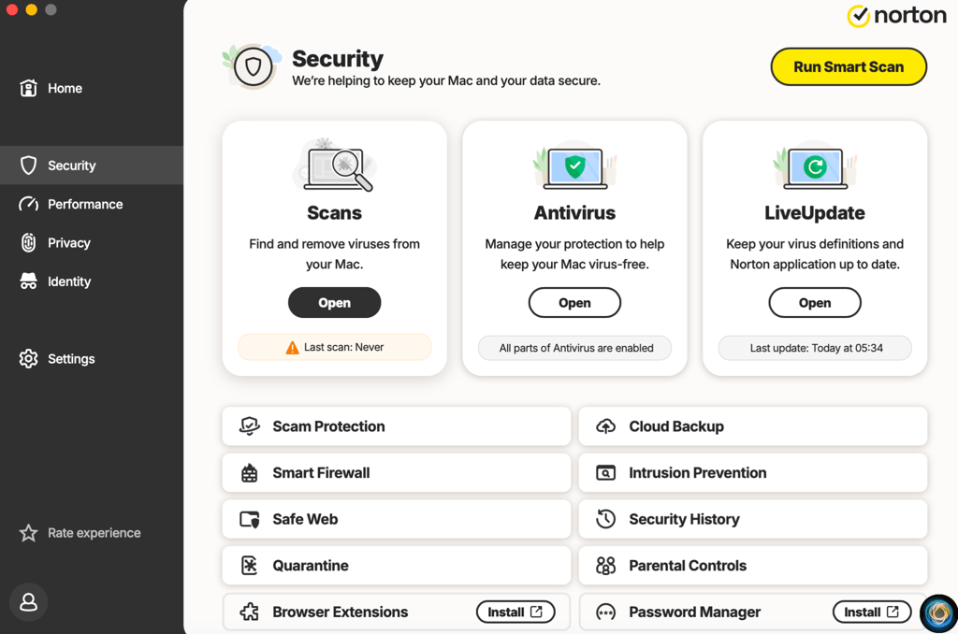The height and width of the screenshot is (634, 958).
Task: Click the Password Manager dots icon
Action: click(x=605, y=612)
